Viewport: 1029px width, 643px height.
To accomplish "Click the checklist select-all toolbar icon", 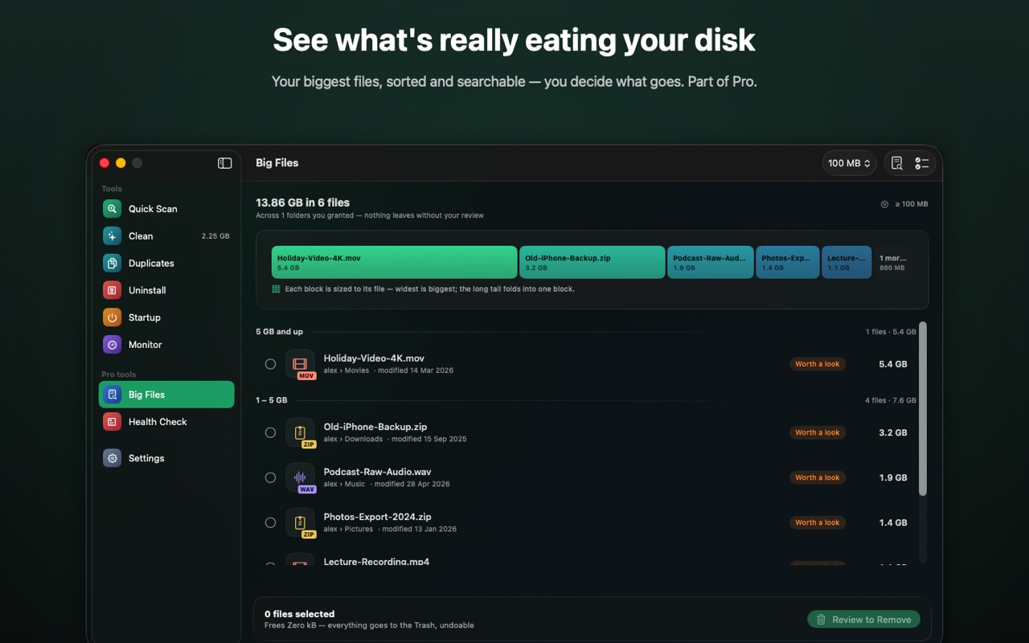I will pyautogui.click(x=922, y=163).
